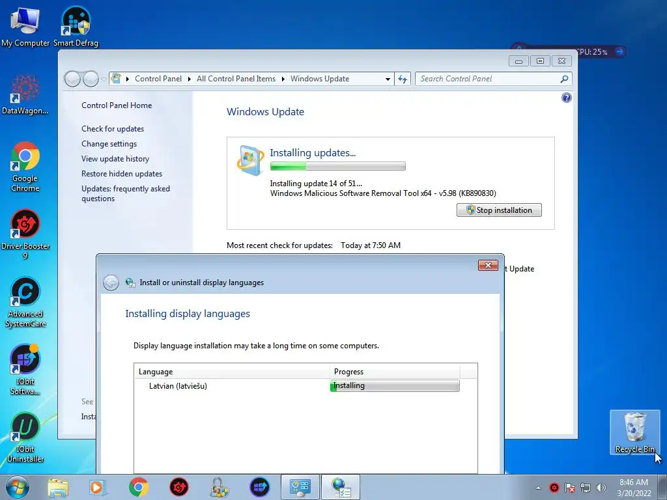The image size is (667, 500).
Task: Expand arrow after Control Panel breadcrumb
Action: coord(190,79)
